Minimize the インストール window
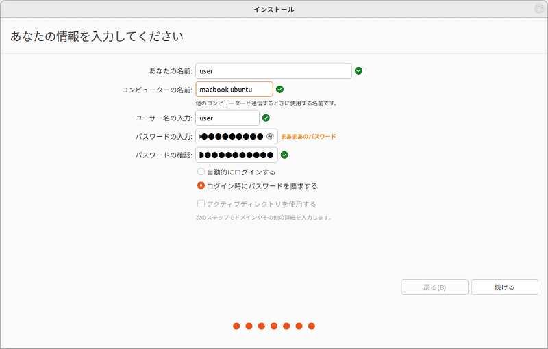 539,10
